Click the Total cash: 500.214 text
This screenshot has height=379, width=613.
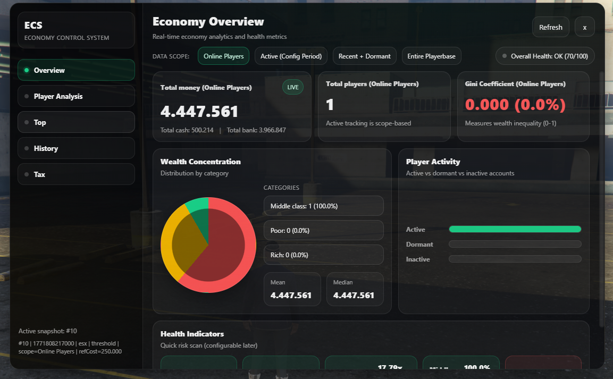click(187, 130)
